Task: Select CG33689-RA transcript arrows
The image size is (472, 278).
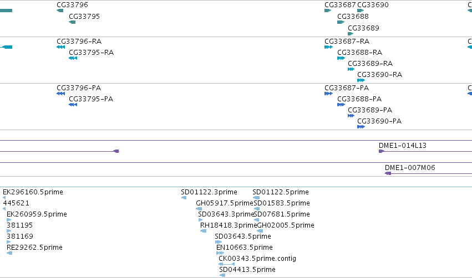Action: 351,69
